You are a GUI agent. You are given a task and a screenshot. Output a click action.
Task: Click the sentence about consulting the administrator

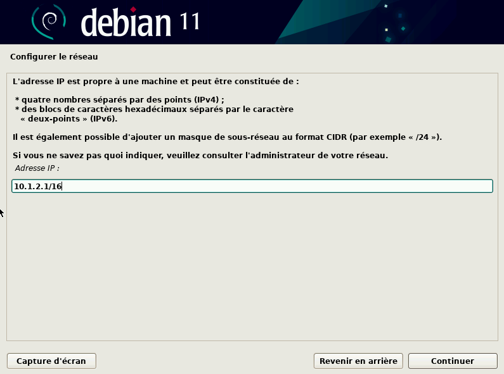200,155
